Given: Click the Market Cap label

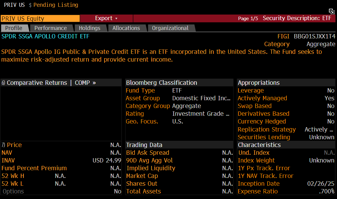Looking at the screenshot, I should pyautogui.click(x=142, y=176).
